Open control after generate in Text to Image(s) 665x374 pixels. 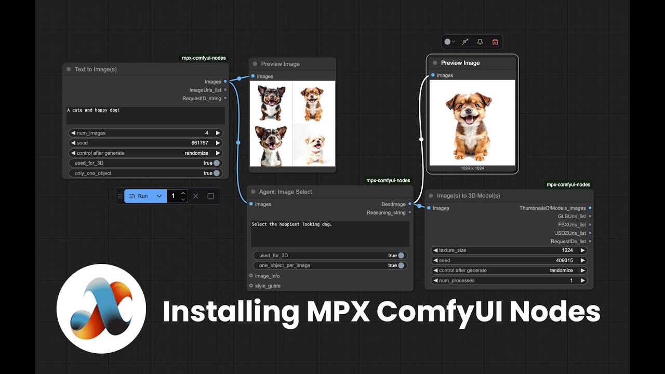[x=145, y=153]
